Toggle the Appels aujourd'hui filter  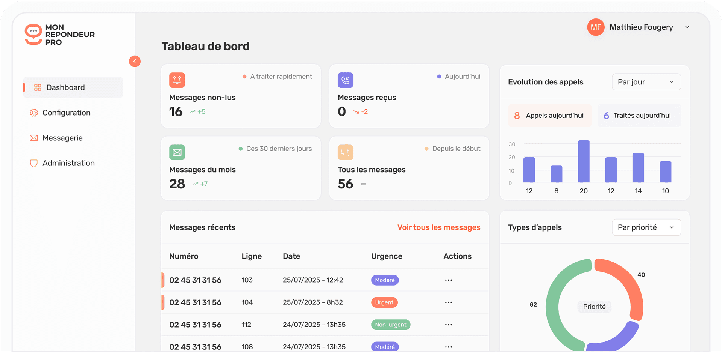point(549,115)
